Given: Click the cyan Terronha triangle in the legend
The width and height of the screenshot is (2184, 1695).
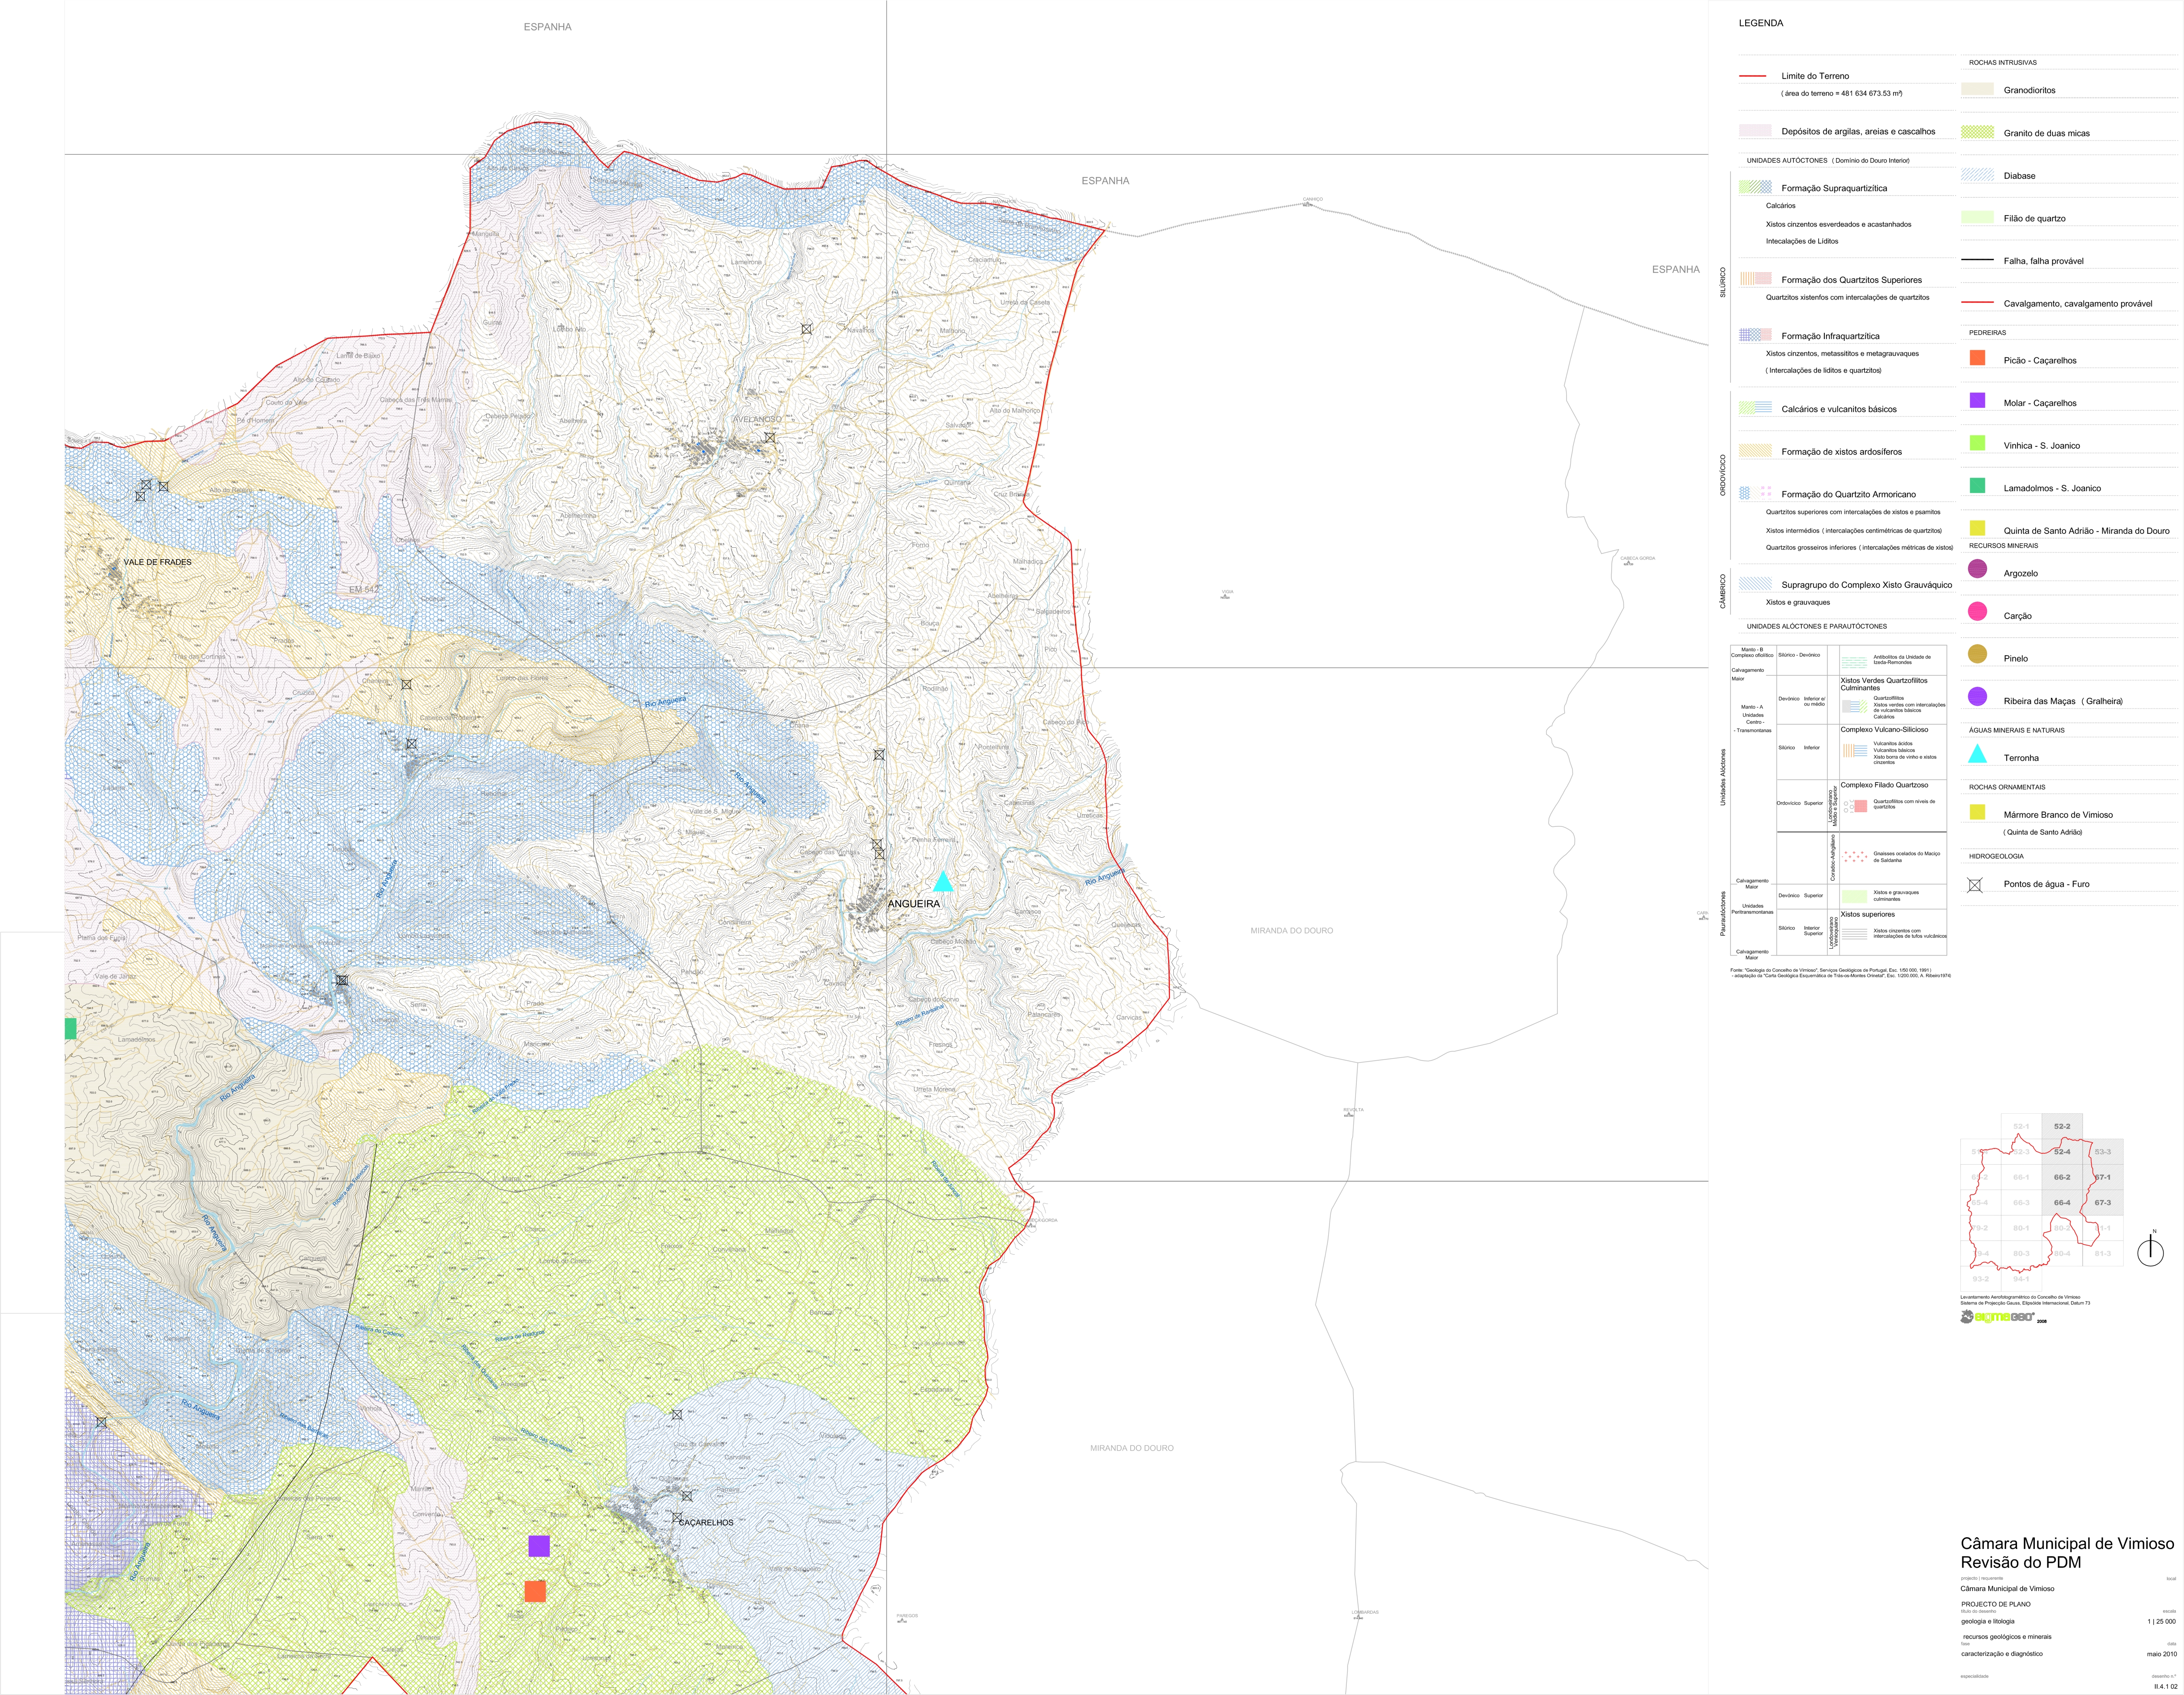Looking at the screenshot, I should tap(1977, 756).
